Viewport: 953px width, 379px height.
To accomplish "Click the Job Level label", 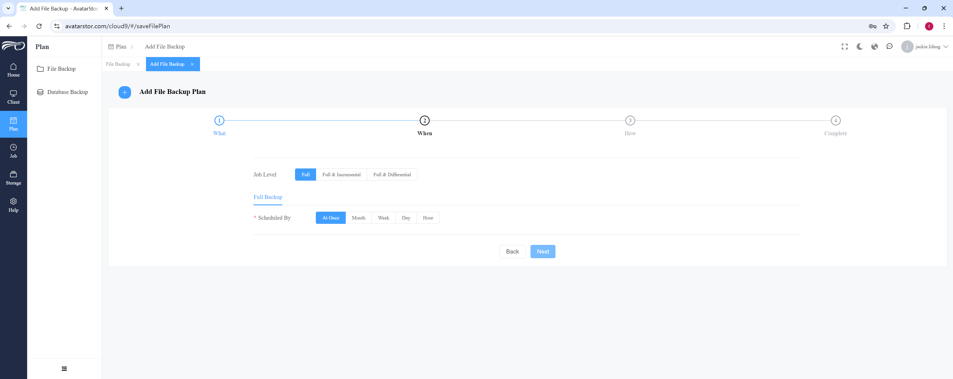I will click(x=265, y=175).
